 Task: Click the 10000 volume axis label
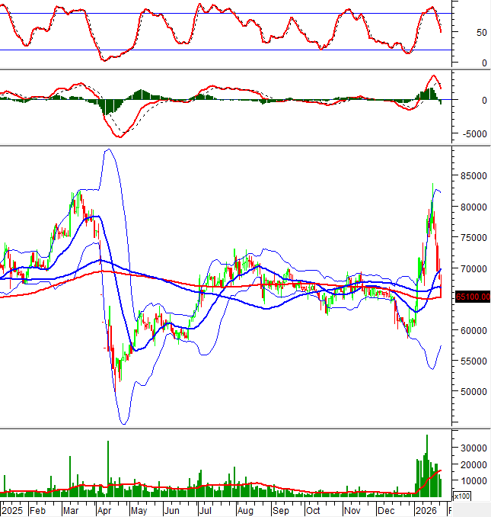473,481
